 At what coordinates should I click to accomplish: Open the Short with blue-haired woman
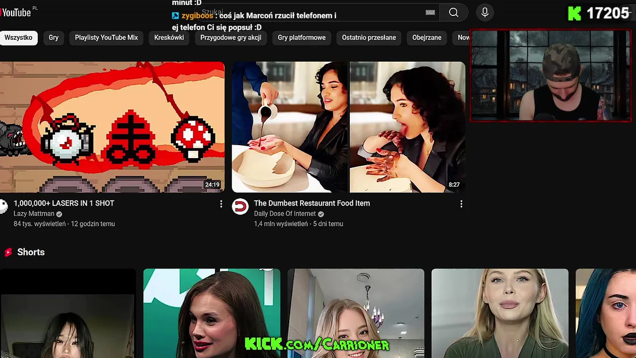coord(606,313)
